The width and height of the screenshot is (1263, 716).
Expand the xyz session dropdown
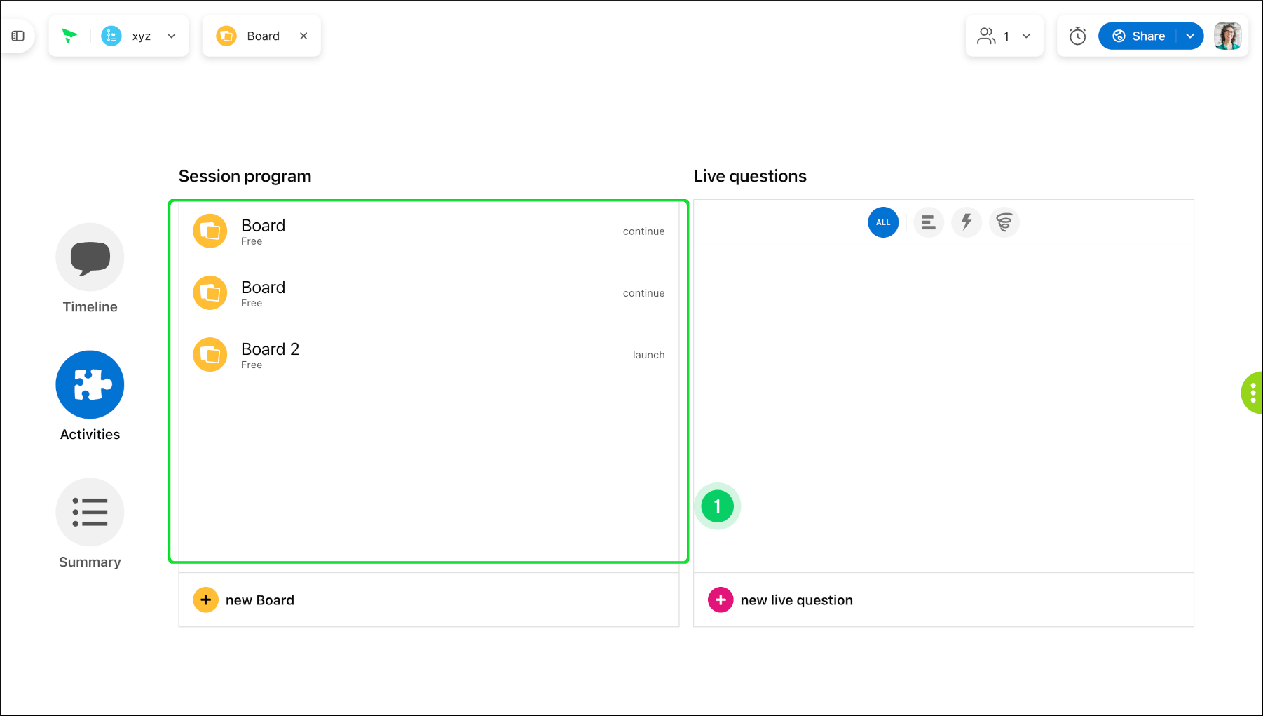pos(172,36)
